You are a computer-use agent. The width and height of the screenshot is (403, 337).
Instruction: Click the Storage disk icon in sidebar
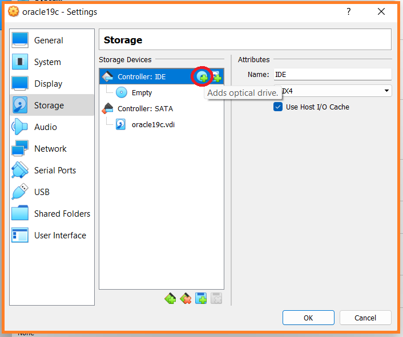point(20,105)
